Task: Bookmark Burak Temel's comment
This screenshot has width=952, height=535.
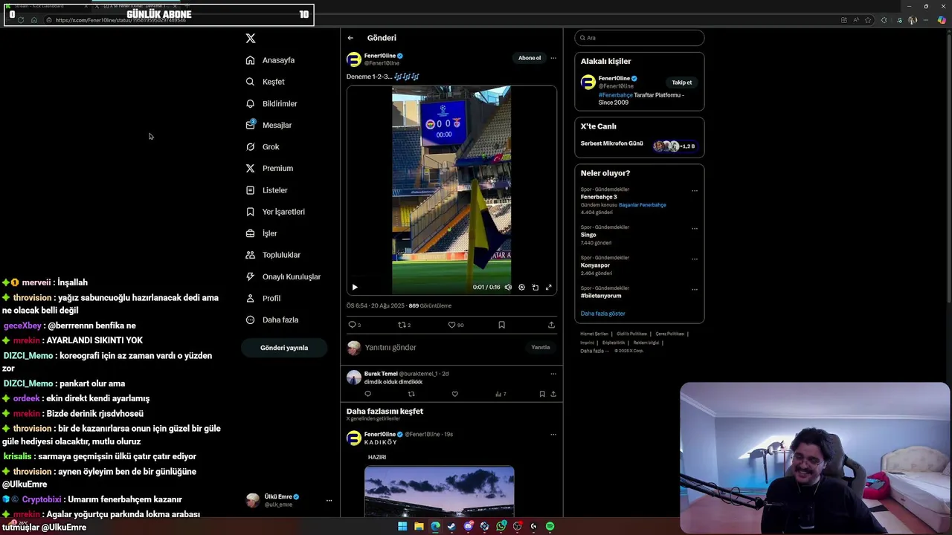Action: tap(542, 394)
